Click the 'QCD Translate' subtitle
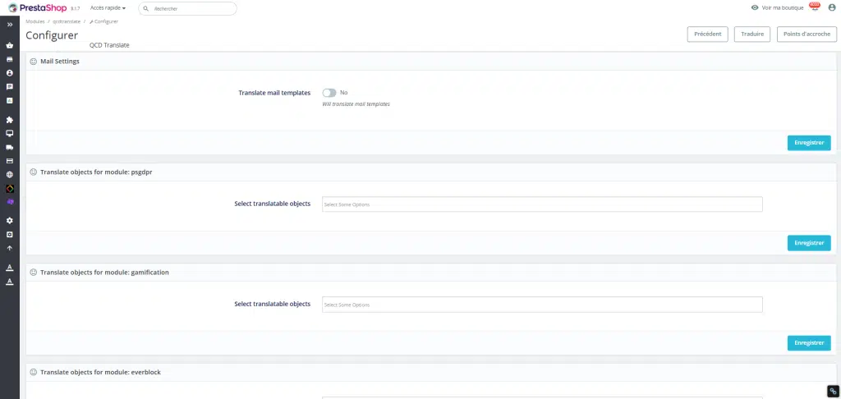Viewport: 841px width, 399px height. (109, 45)
